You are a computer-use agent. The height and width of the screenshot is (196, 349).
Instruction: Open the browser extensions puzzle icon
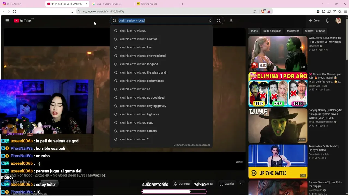324,11
